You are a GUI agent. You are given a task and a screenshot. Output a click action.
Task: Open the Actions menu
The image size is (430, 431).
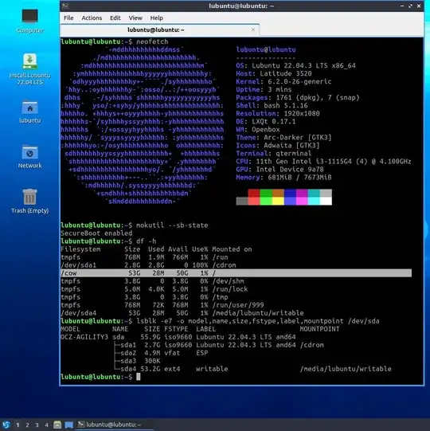(92, 18)
